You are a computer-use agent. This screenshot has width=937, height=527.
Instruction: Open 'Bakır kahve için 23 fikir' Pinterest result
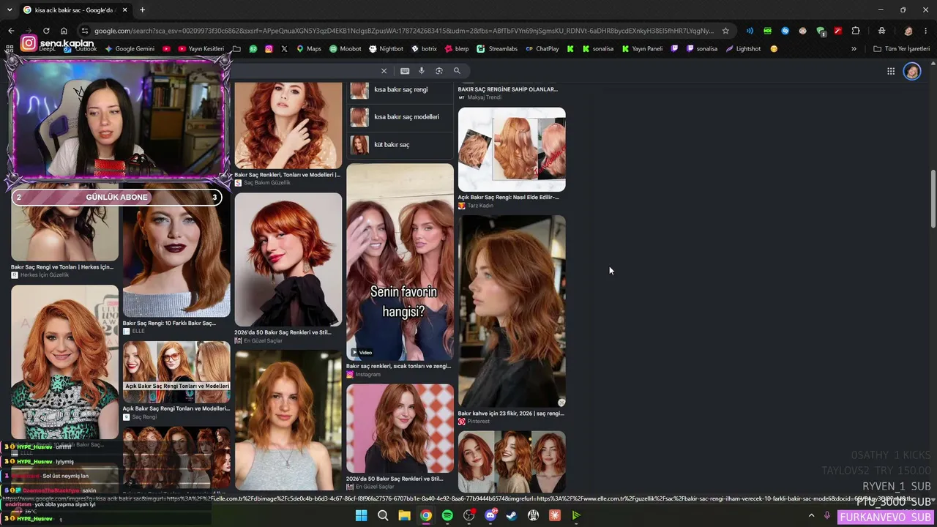(x=511, y=414)
